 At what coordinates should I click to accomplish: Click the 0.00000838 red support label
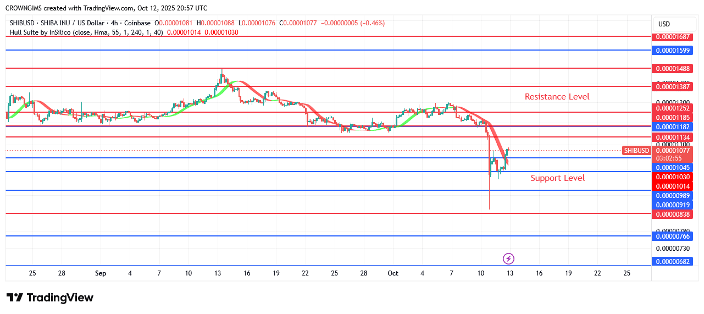[670, 214]
